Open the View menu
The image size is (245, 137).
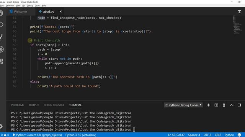18,6
